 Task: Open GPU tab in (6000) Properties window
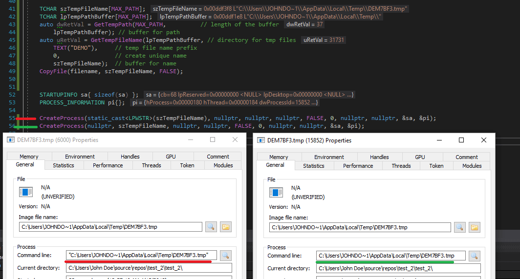tap(171, 157)
